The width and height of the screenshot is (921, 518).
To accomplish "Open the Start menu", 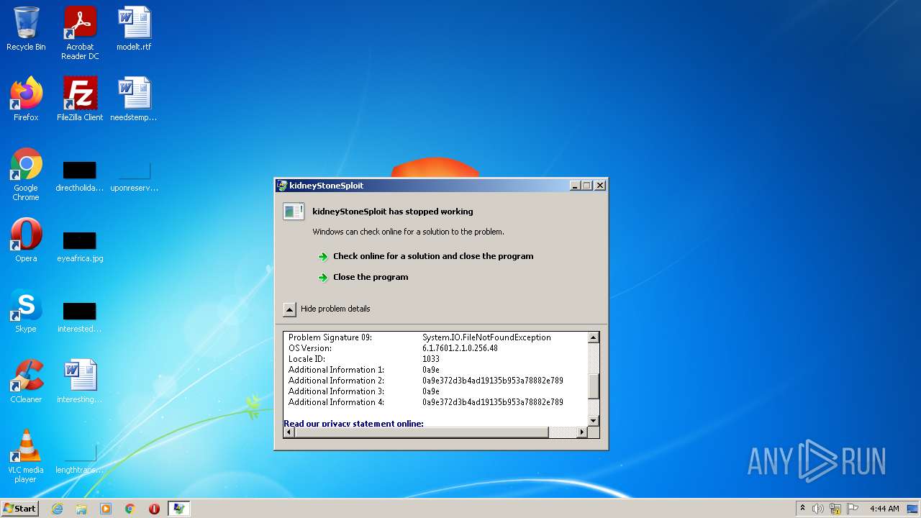I will coord(20,509).
